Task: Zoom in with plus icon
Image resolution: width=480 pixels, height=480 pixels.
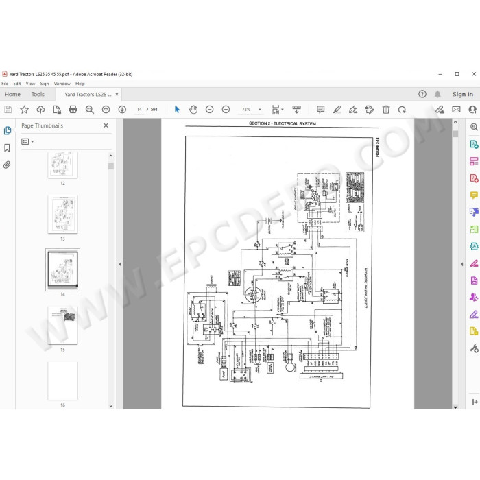Action: coord(226,109)
